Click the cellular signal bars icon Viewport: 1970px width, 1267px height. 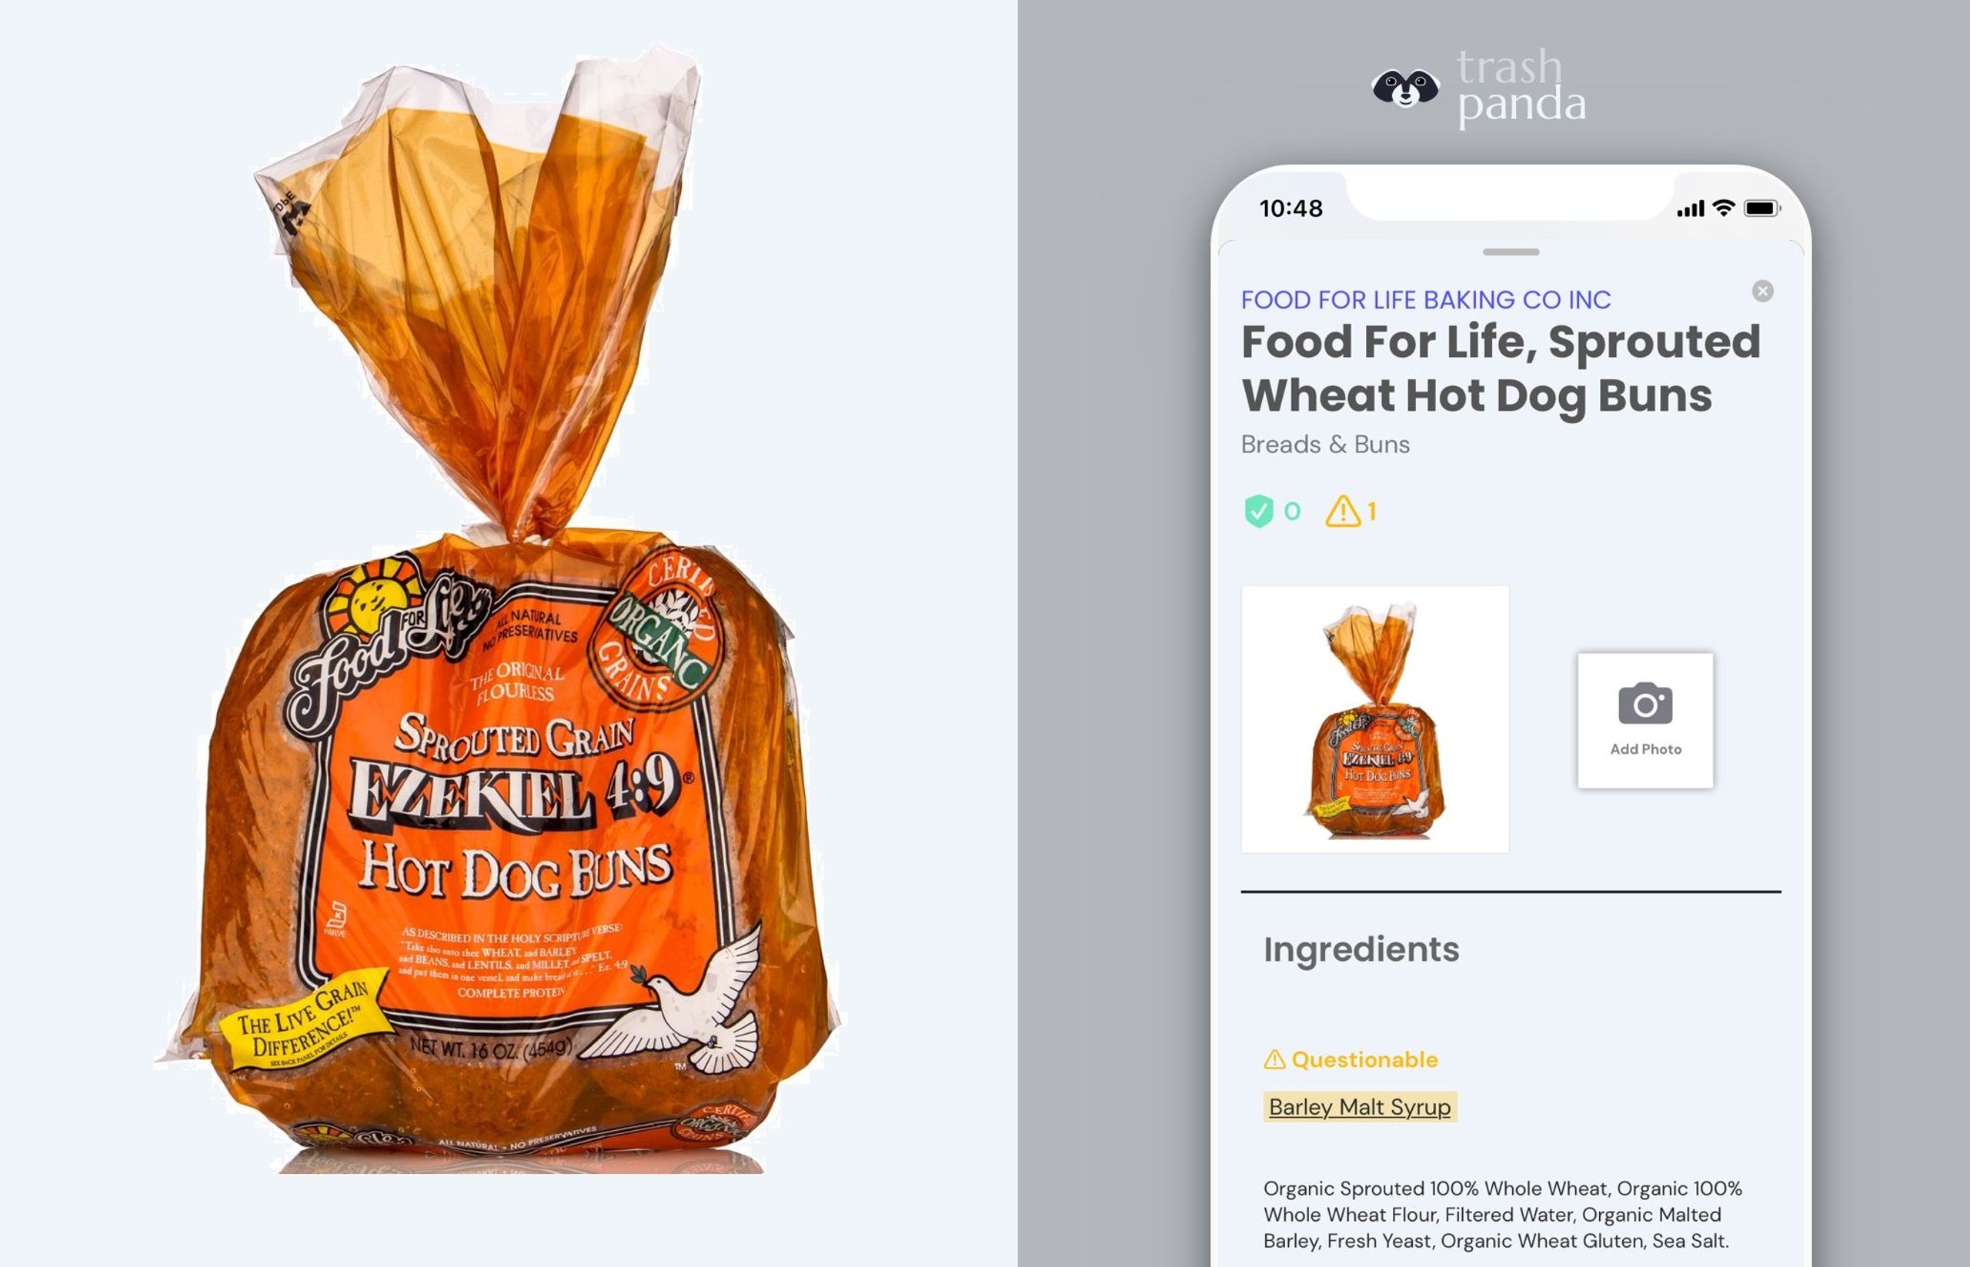[1690, 209]
